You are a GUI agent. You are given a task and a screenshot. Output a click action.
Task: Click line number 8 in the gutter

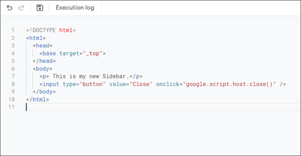(13, 84)
